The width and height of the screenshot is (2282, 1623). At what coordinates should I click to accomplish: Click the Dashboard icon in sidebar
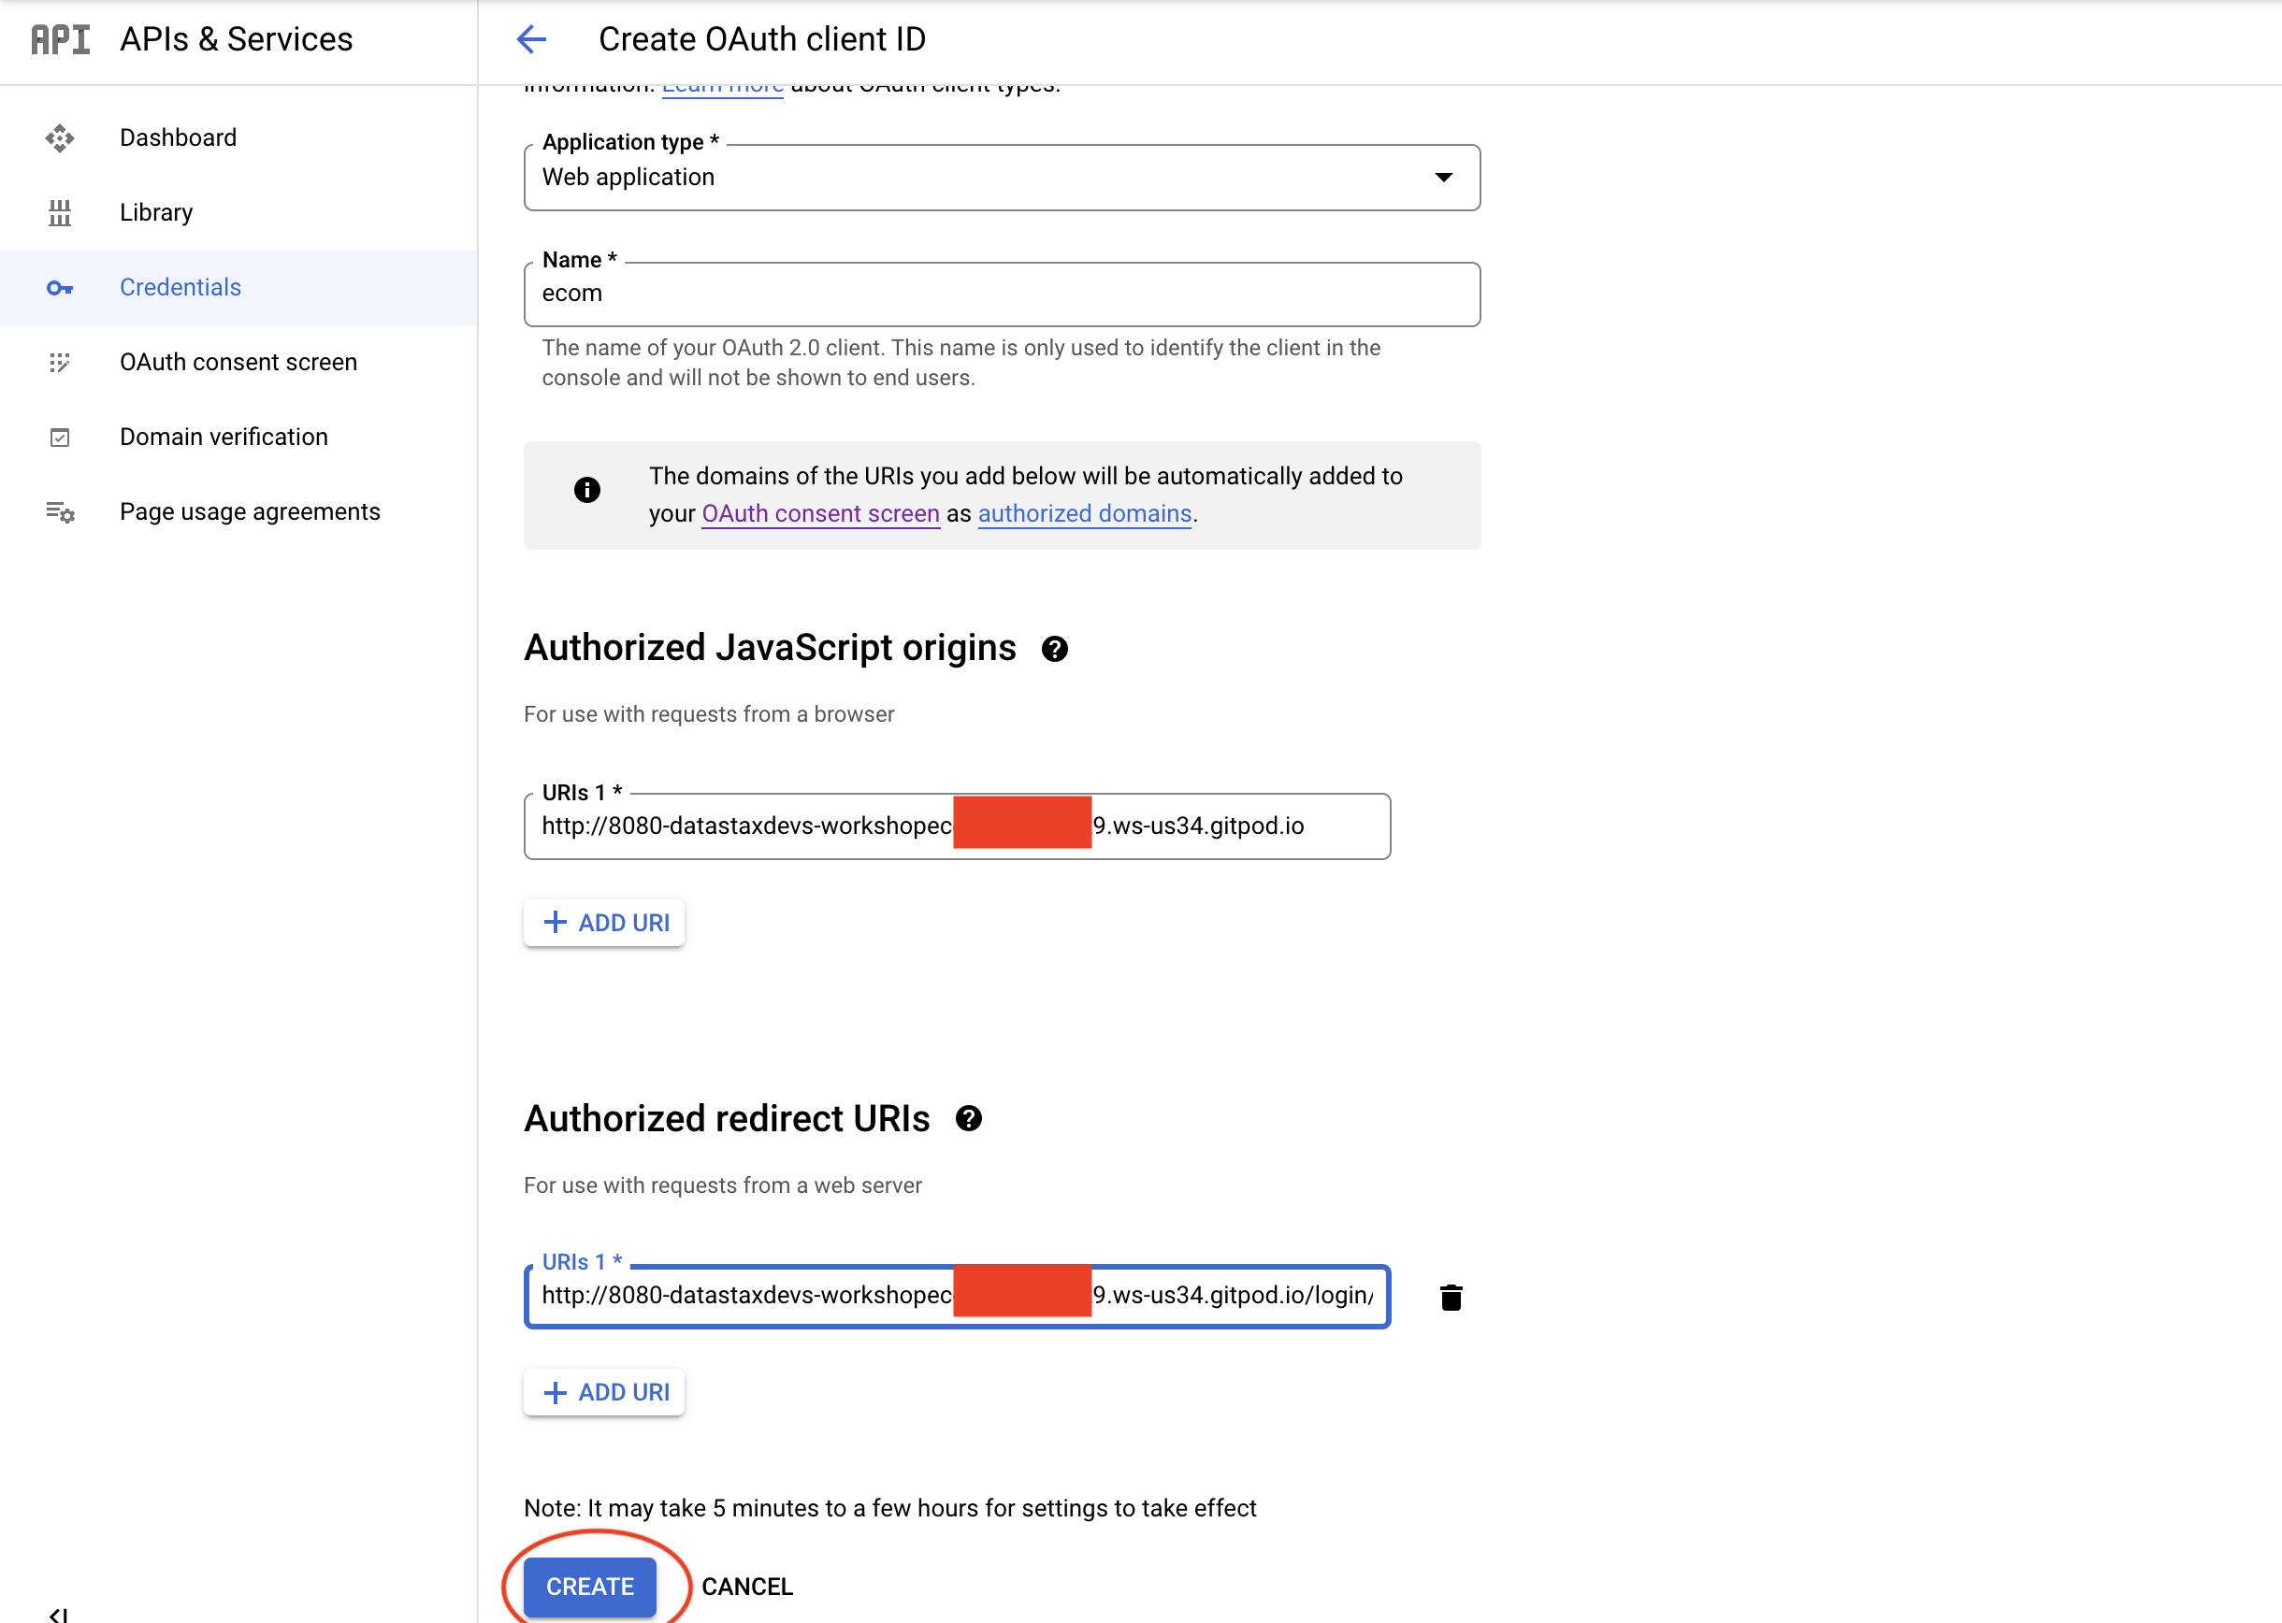(60, 138)
